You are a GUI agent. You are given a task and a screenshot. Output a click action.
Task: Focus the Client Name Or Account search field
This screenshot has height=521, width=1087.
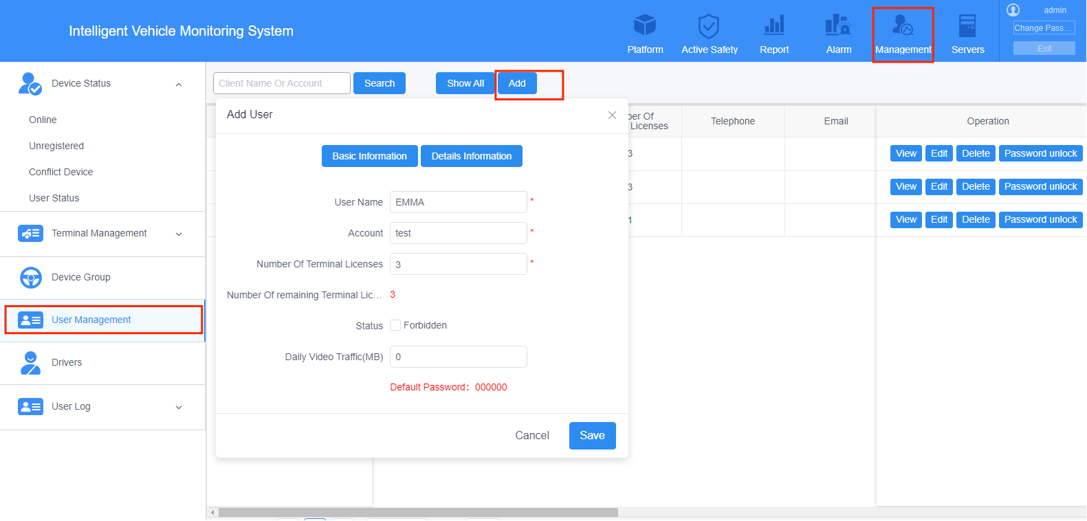[282, 83]
